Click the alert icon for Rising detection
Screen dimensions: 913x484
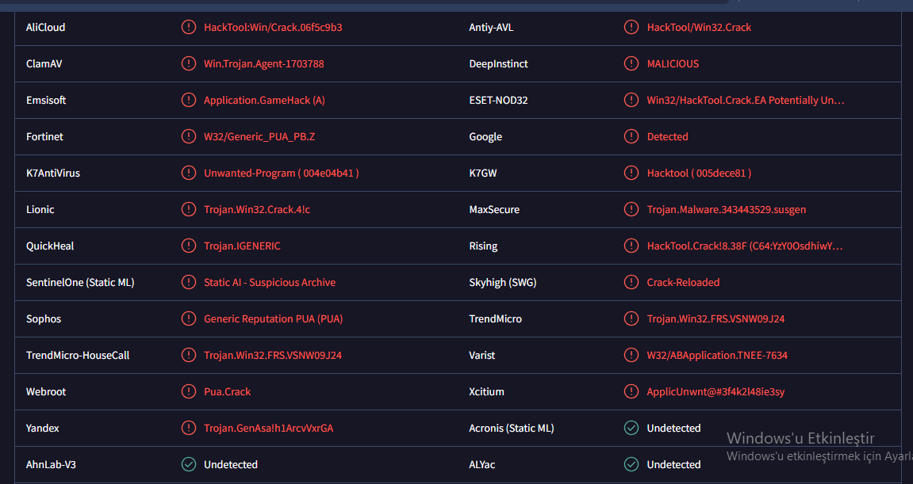pos(631,246)
